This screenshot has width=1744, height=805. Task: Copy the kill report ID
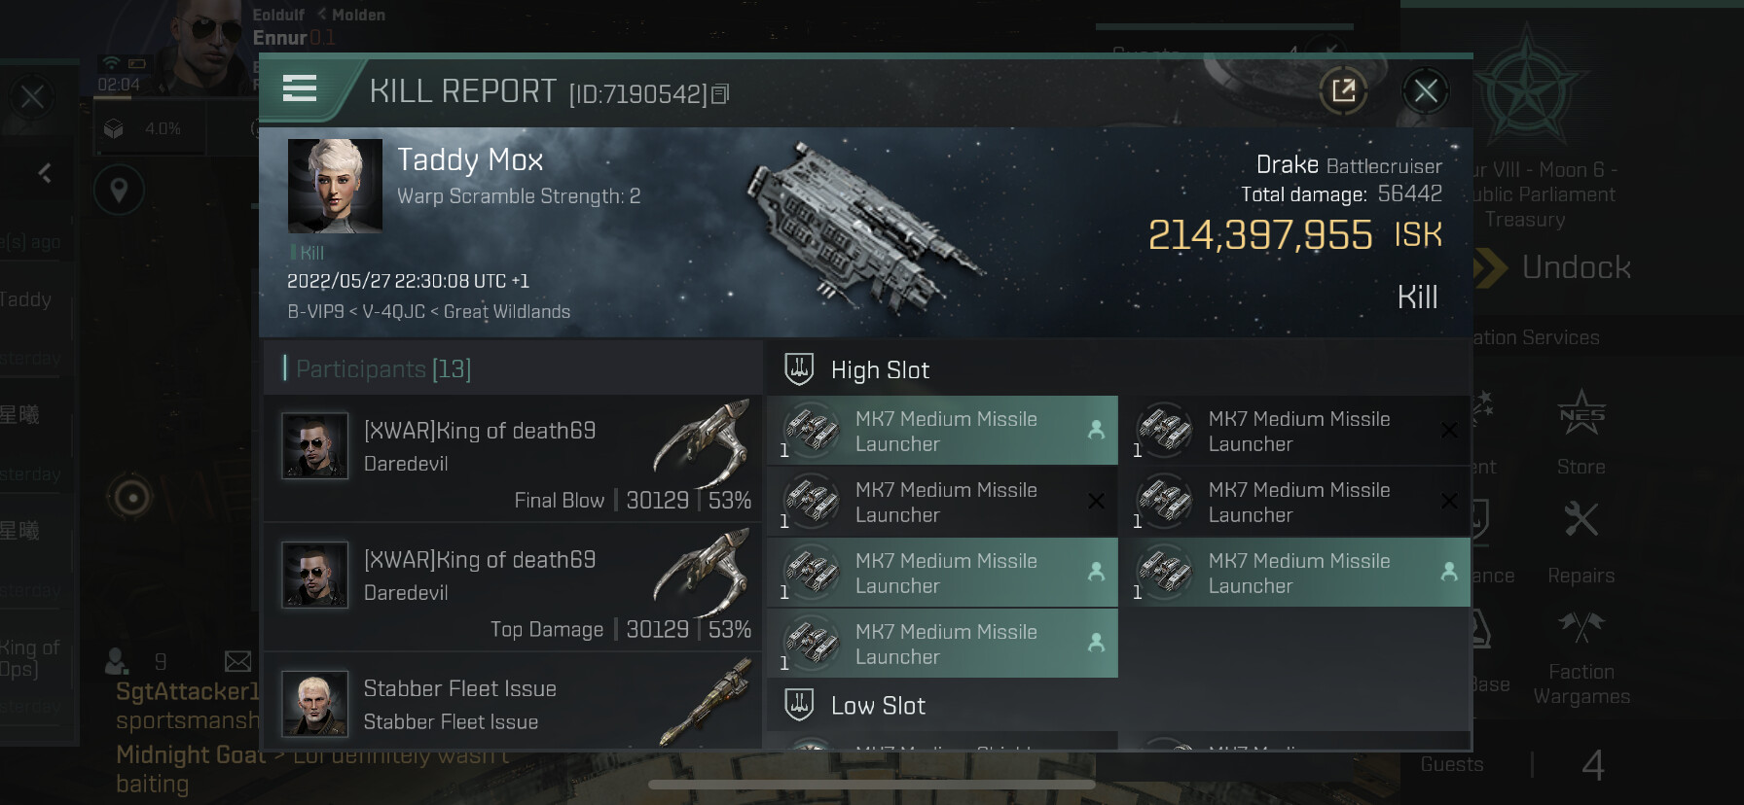pos(720,94)
